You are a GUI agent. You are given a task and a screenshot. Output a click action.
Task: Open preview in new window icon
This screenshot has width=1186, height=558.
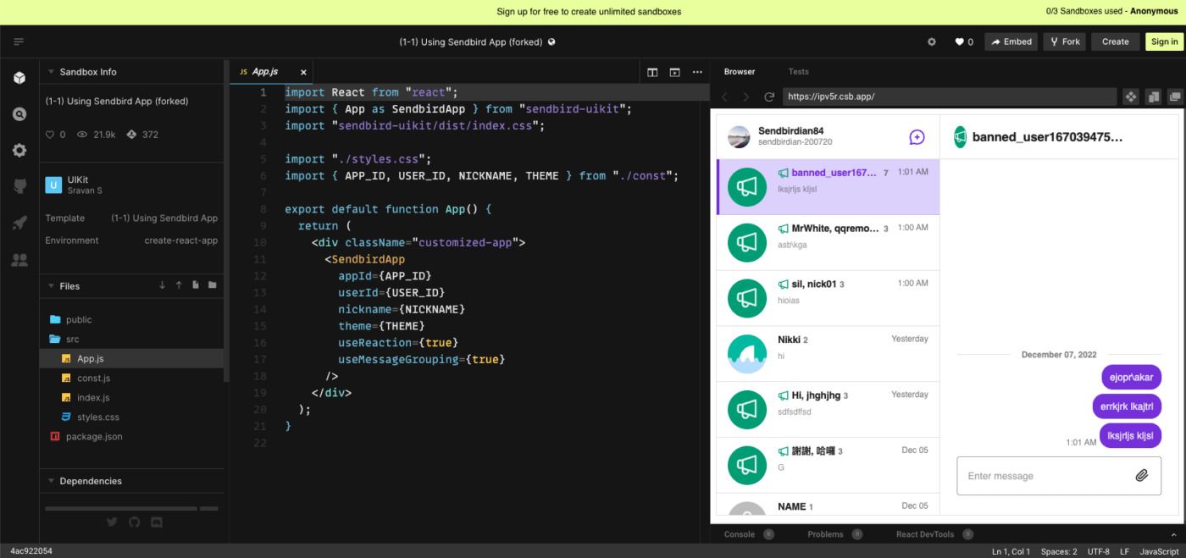1173,96
